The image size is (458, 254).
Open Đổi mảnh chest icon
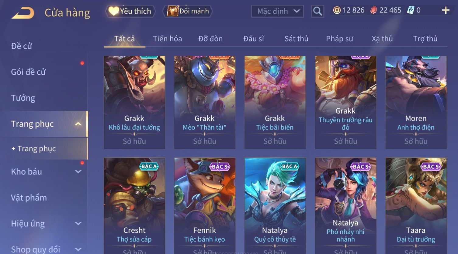[x=188, y=11]
